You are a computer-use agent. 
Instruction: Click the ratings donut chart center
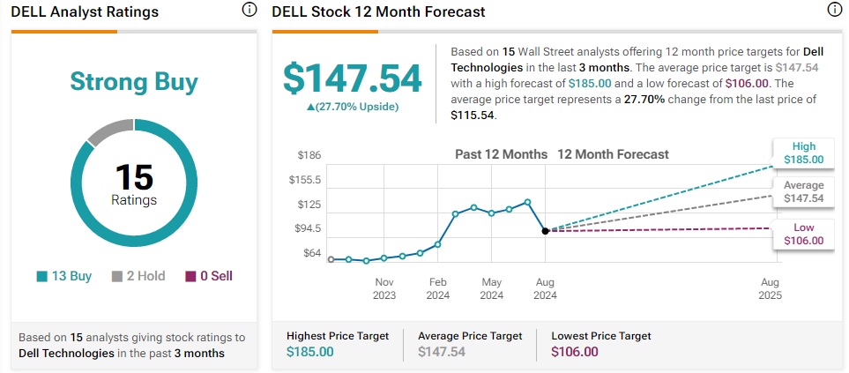click(x=134, y=184)
